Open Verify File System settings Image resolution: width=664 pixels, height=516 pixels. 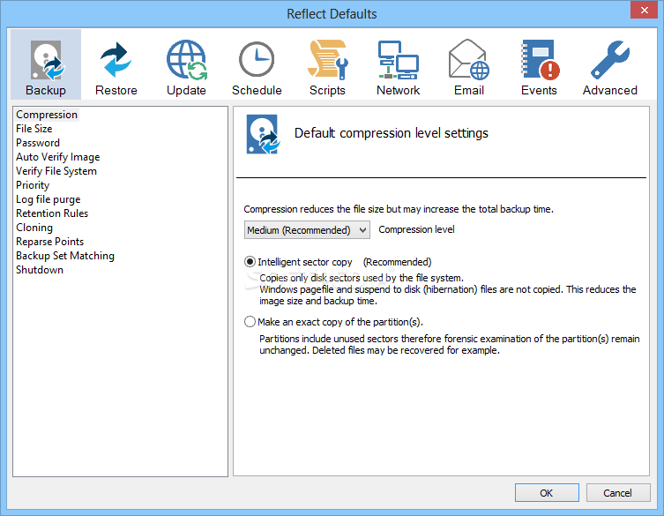(56, 171)
